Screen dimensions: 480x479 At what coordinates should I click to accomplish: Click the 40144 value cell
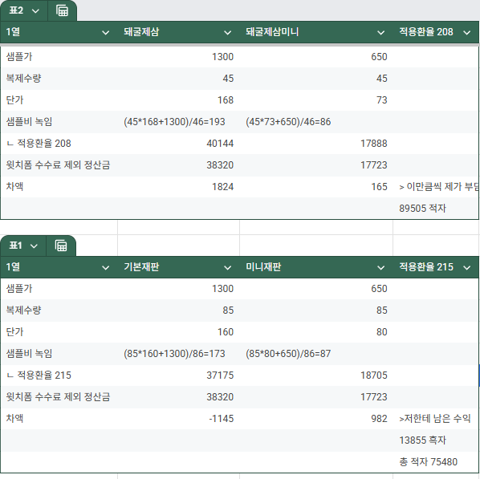tap(178, 144)
